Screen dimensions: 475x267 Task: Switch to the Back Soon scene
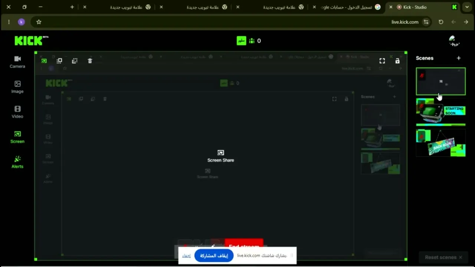[x=440, y=142]
